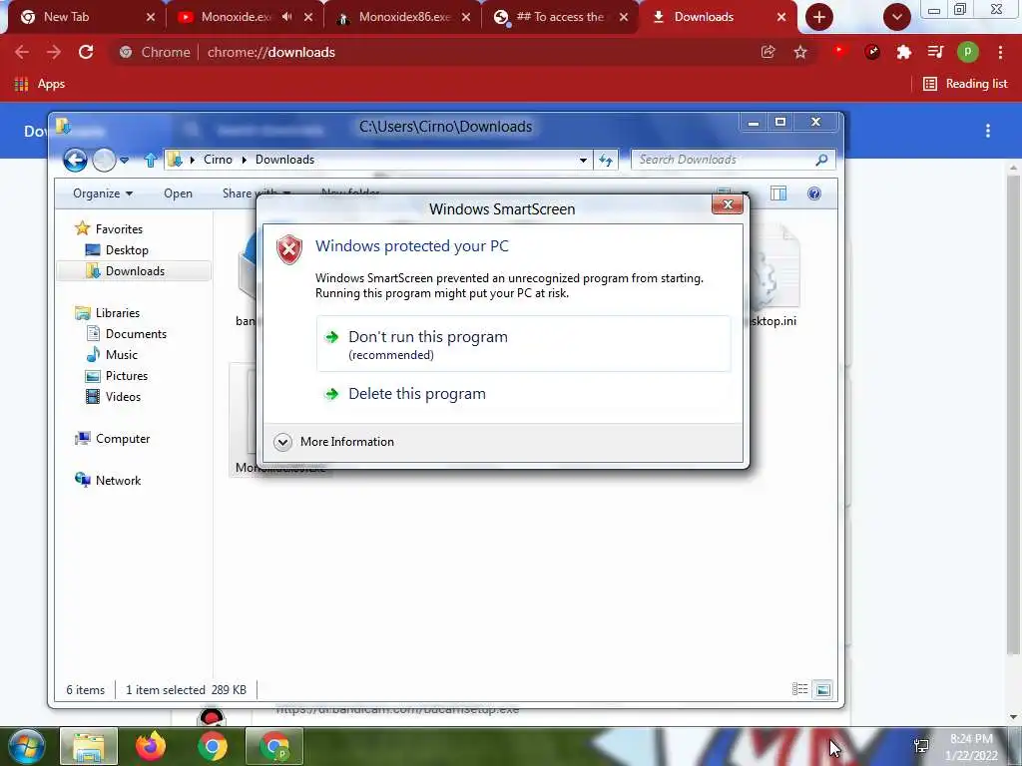Click Chrome back navigation arrow
Viewport: 1022px width, 766px height.
[x=22, y=52]
